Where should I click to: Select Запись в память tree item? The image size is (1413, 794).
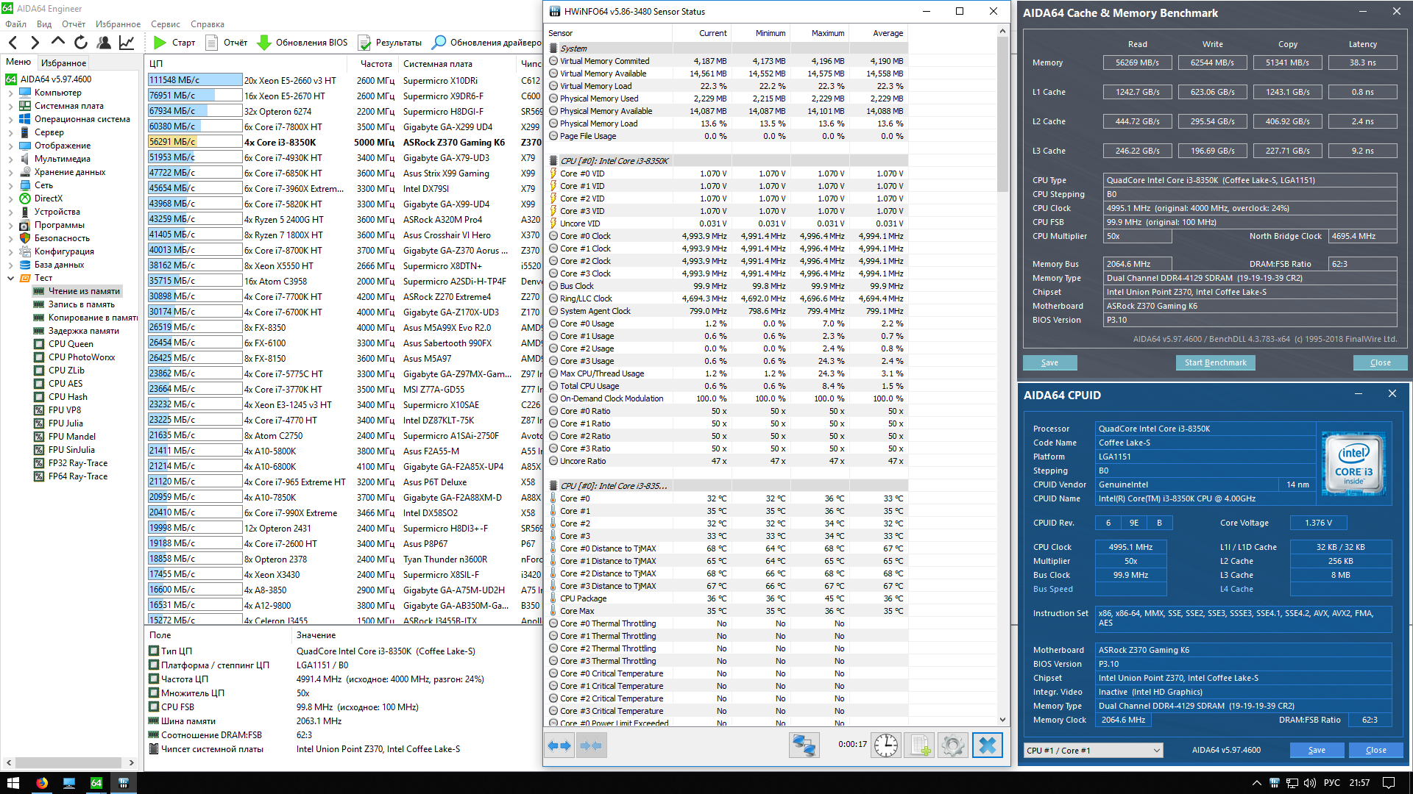pyautogui.click(x=81, y=304)
